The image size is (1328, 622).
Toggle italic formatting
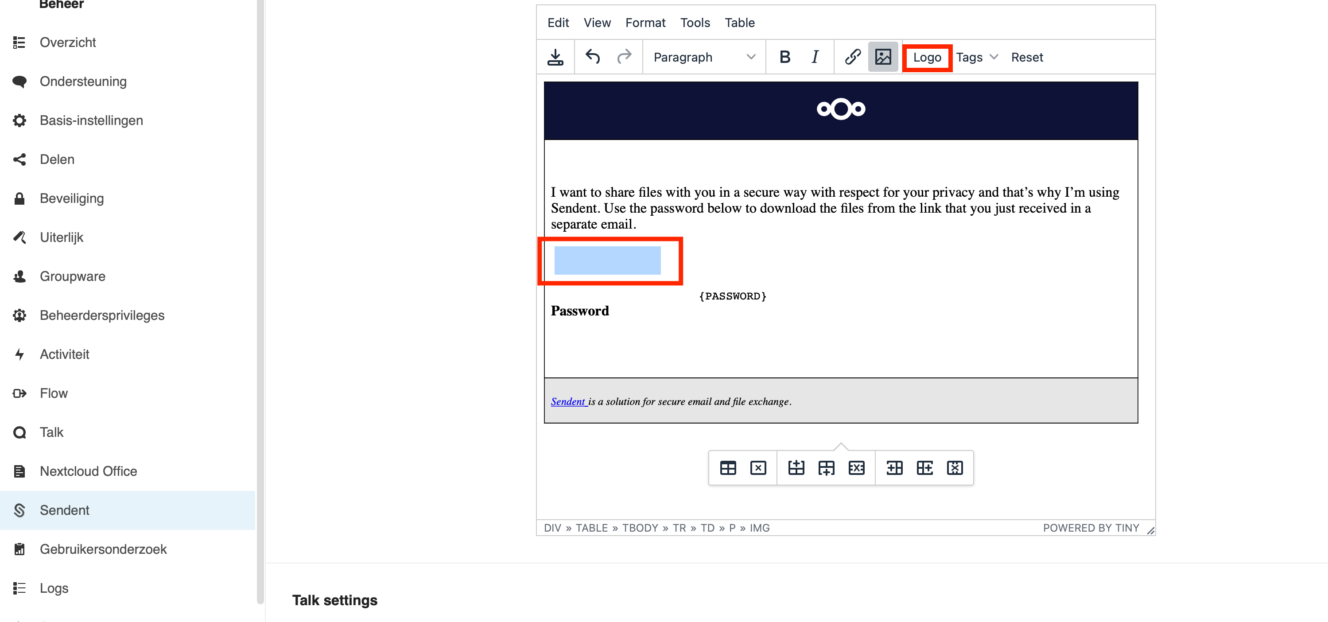click(815, 57)
